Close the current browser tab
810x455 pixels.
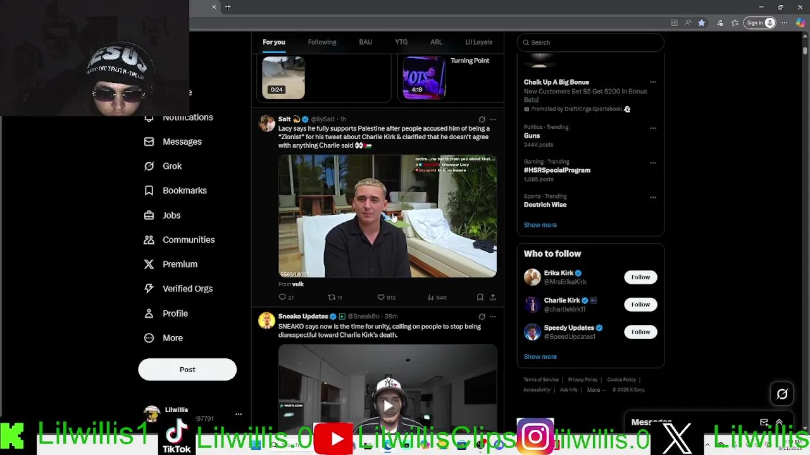click(214, 7)
